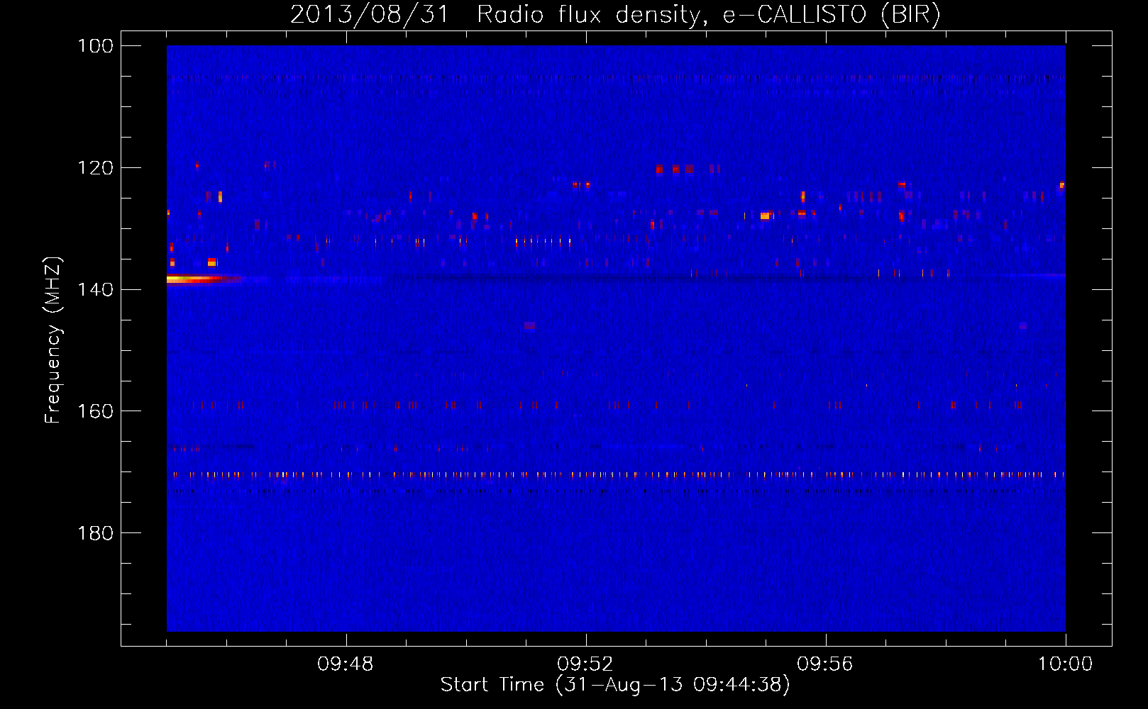This screenshot has width=1148, height=709.
Task: Click the plot title '2013/08/31 Radio flux density, e-CALLISTO (BIR)'
Action: 615,14
